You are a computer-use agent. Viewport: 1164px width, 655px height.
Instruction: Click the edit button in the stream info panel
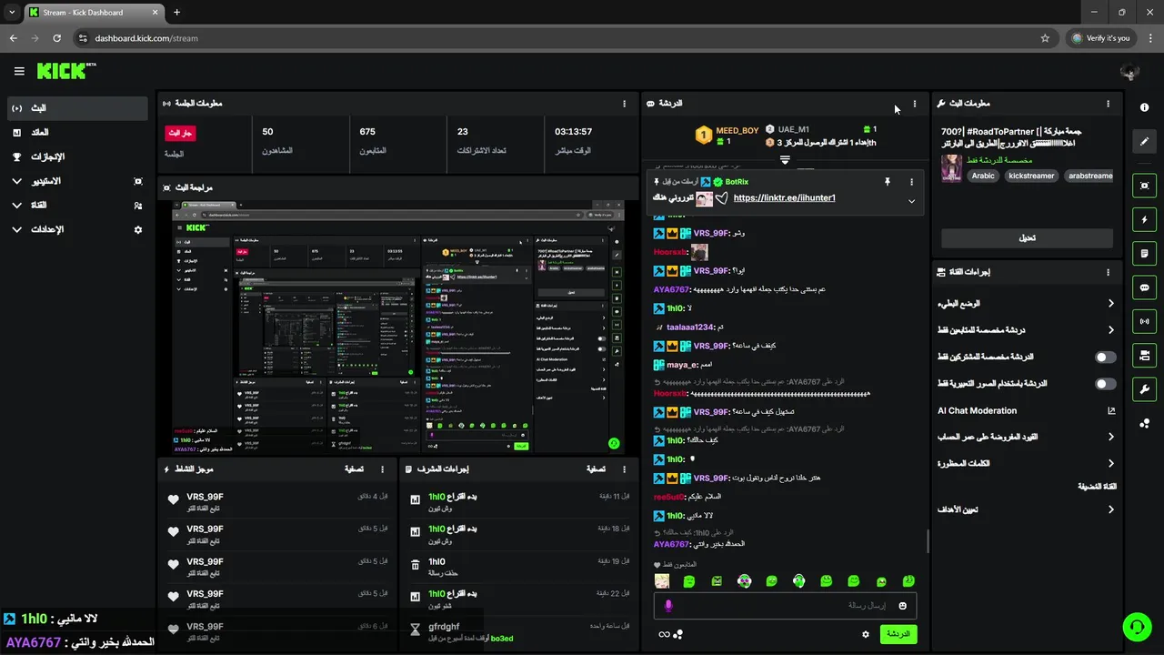coord(1027,237)
